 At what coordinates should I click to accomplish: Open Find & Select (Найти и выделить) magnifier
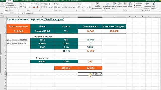[154, 6]
